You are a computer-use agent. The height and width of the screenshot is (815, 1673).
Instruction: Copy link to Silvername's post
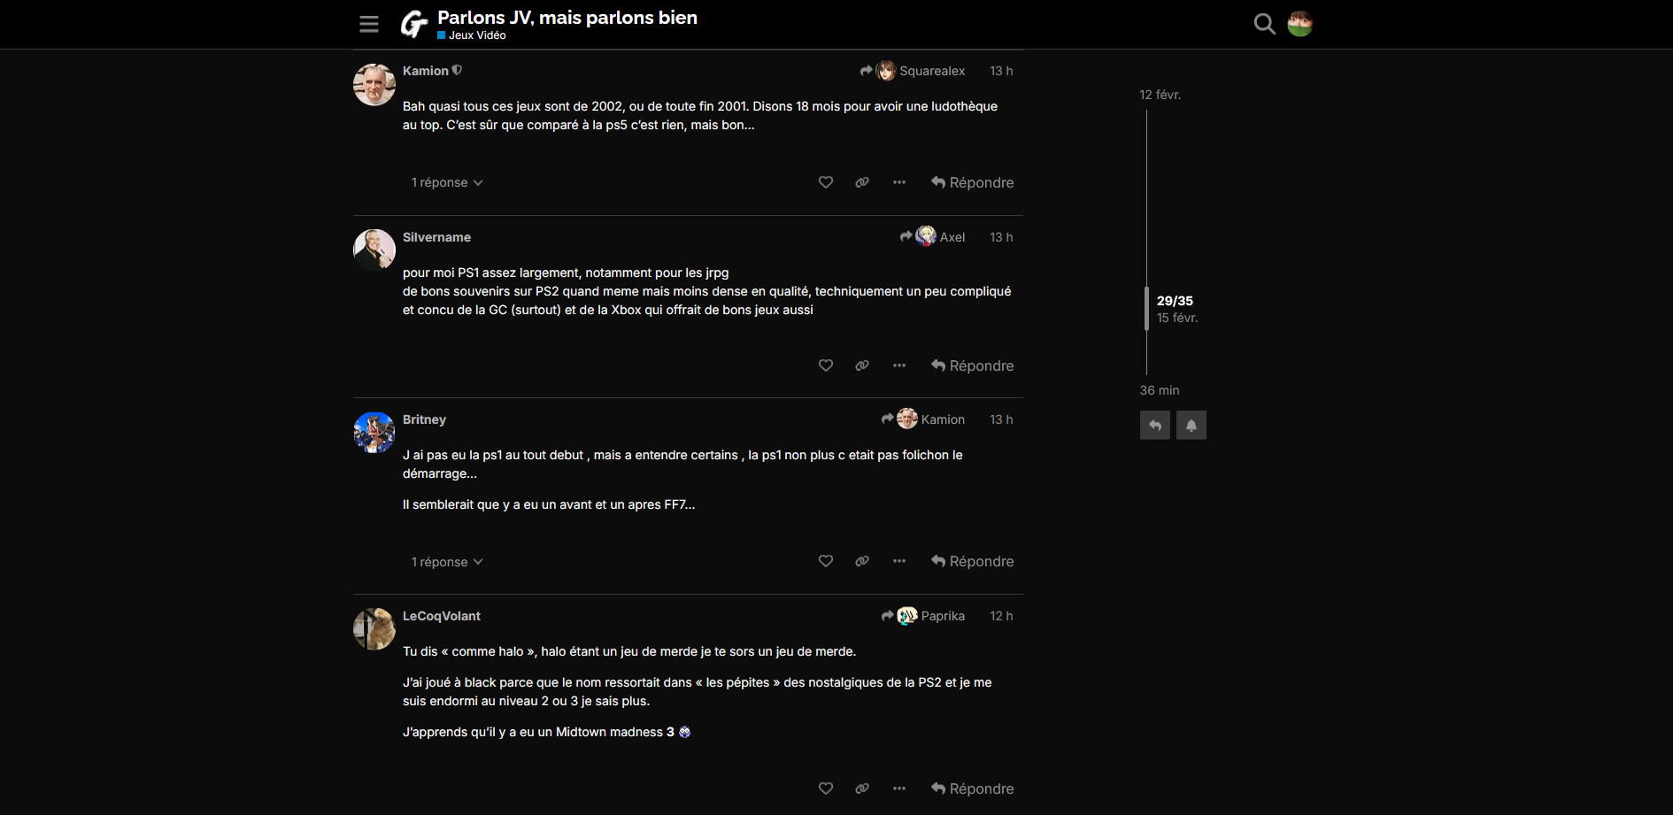coord(862,365)
